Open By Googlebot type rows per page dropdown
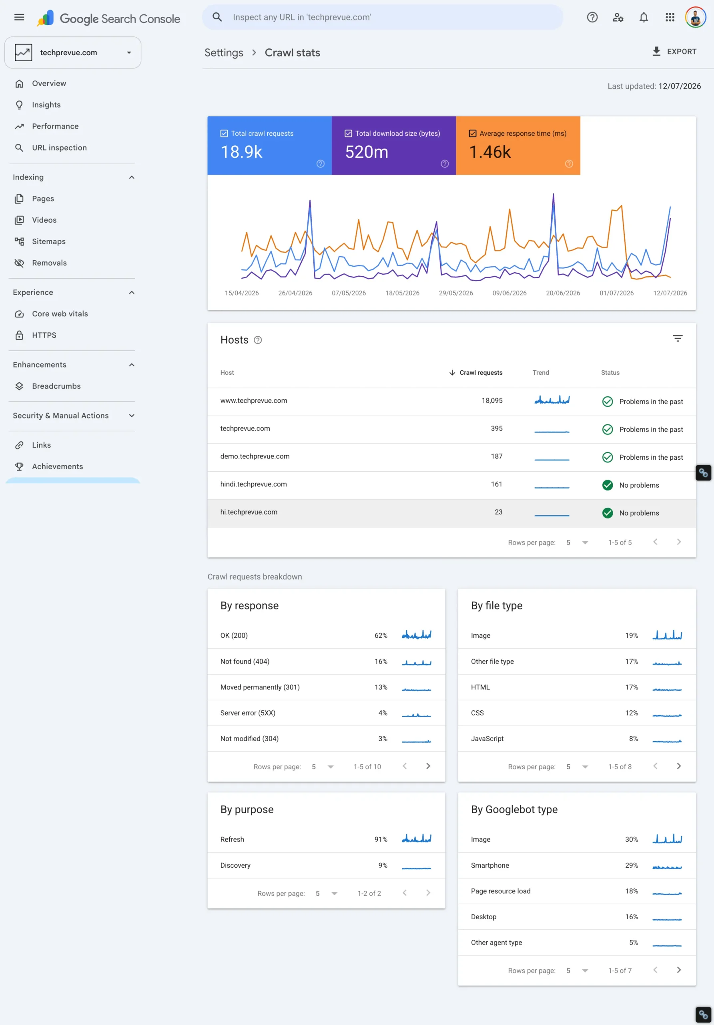 (577, 971)
